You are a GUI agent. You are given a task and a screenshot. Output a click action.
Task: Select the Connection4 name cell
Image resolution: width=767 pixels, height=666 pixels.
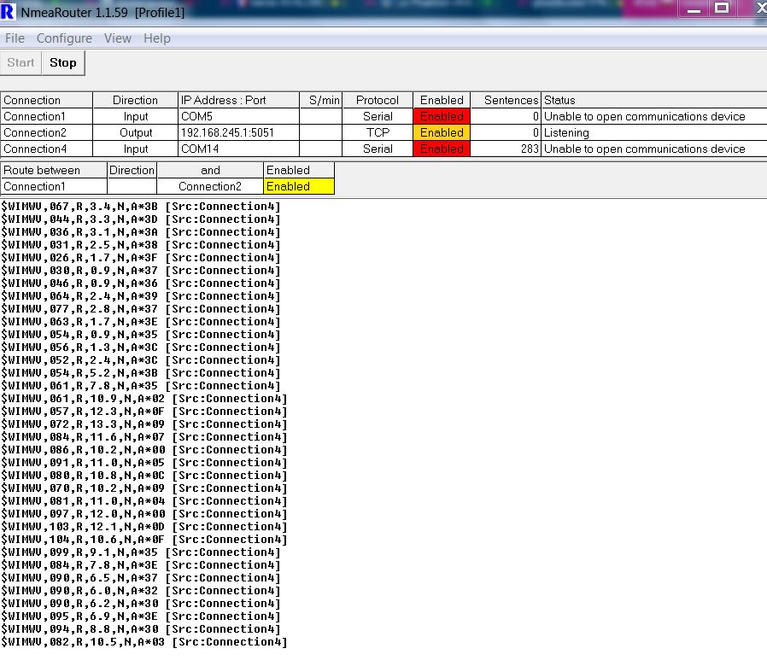click(46, 149)
